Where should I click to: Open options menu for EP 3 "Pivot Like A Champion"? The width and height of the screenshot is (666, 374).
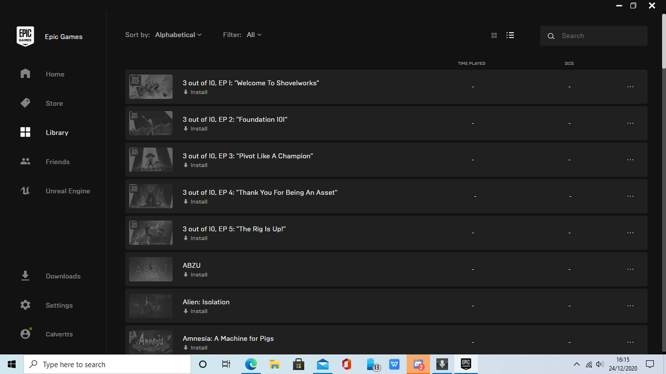[x=630, y=159]
